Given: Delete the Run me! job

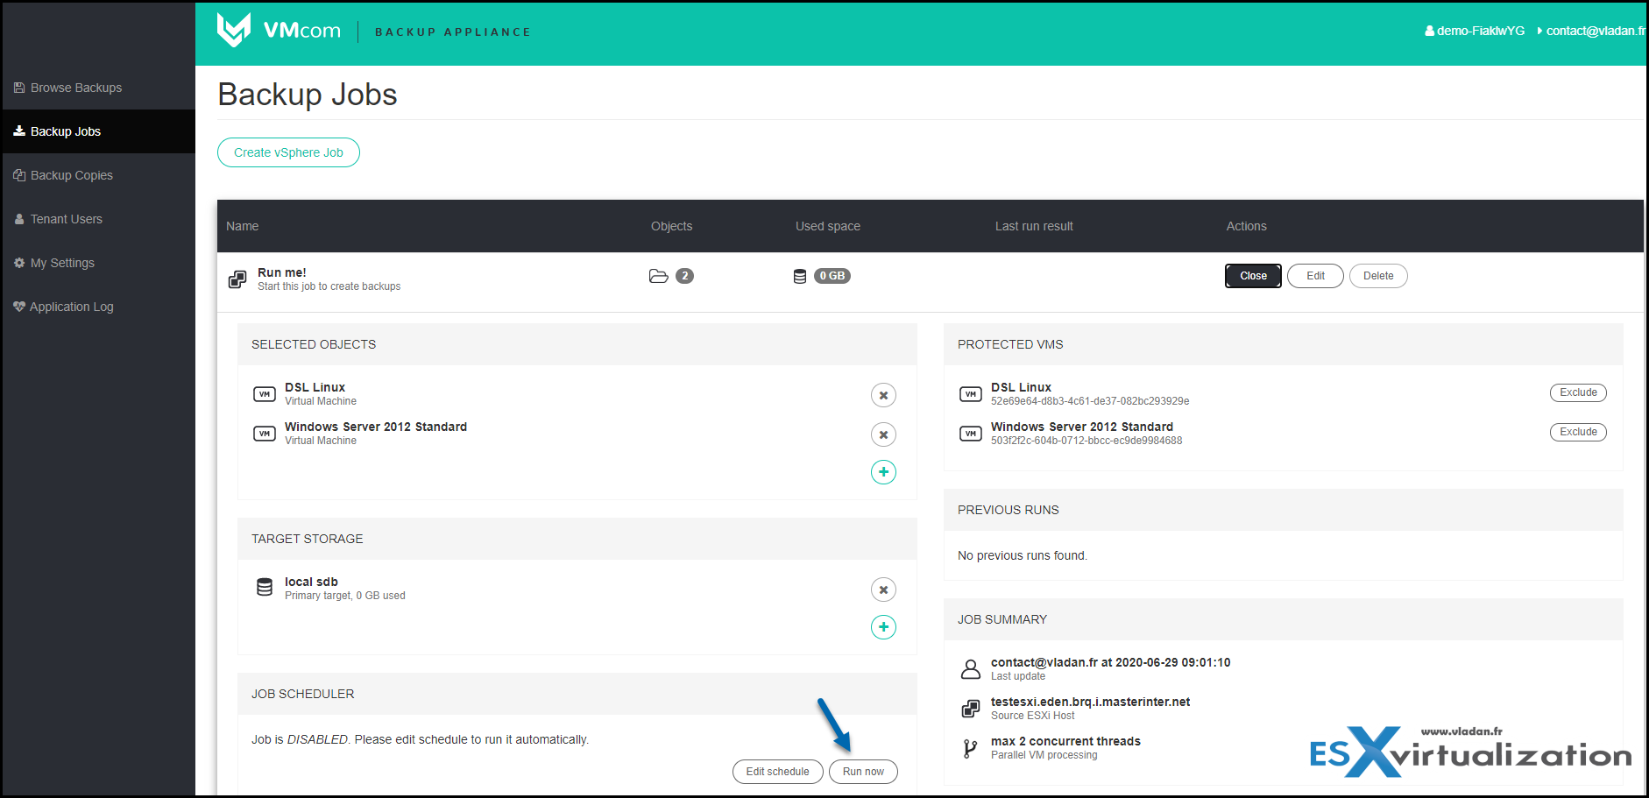Looking at the screenshot, I should tap(1378, 276).
